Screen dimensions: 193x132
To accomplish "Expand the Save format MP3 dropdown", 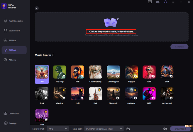I will coord(58,129).
